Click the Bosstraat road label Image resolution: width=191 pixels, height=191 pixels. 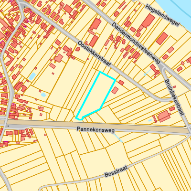(116, 171)
